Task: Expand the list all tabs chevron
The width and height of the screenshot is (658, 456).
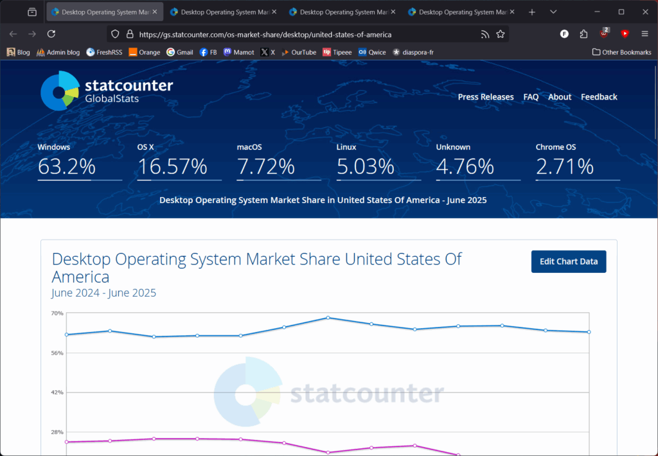Action: point(553,12)
